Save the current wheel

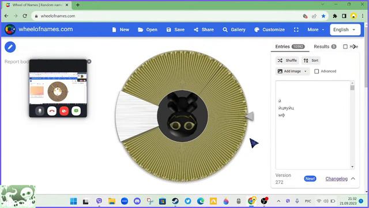coord(175,29)
